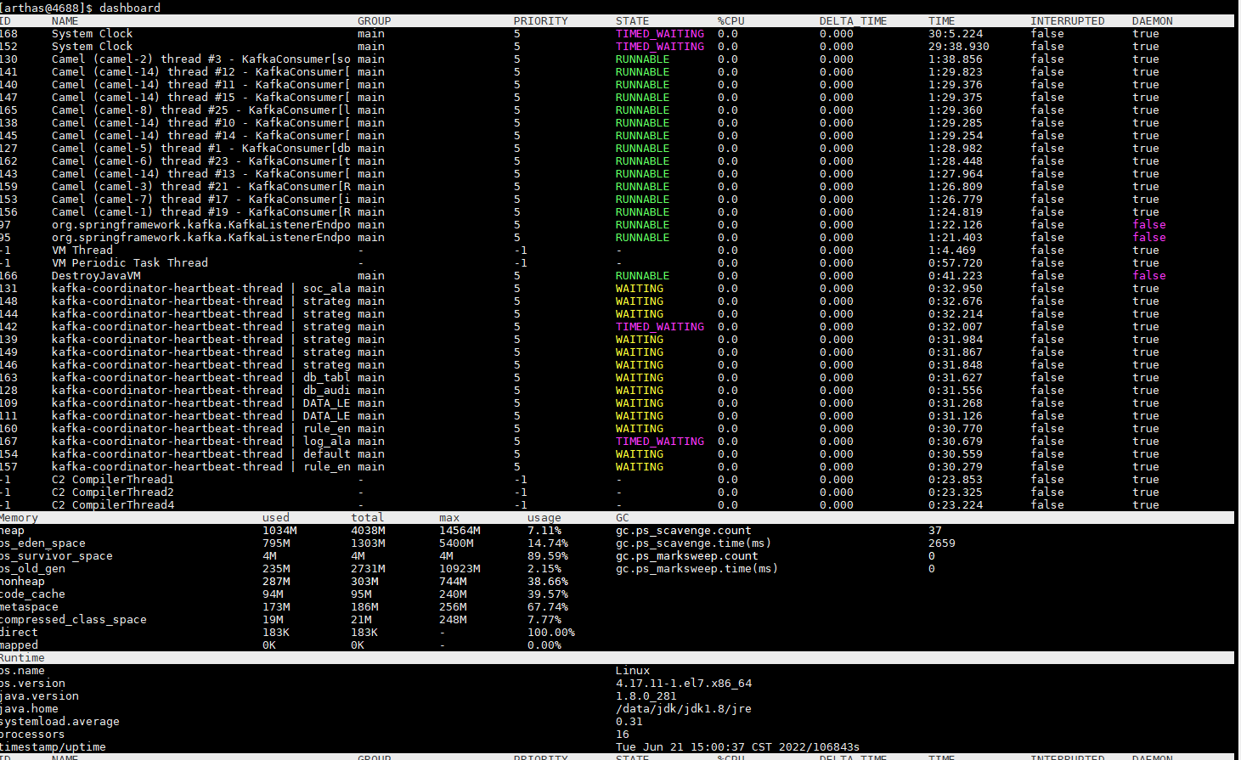The image size is (1241, 760).
Task: Click the "code_cache" memory row label
Action: (x=32, y=594)
